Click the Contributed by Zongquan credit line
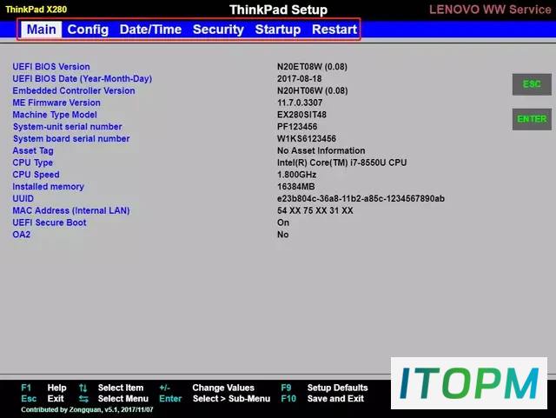Viewport: 556px width, 418px height. [87, 410]
